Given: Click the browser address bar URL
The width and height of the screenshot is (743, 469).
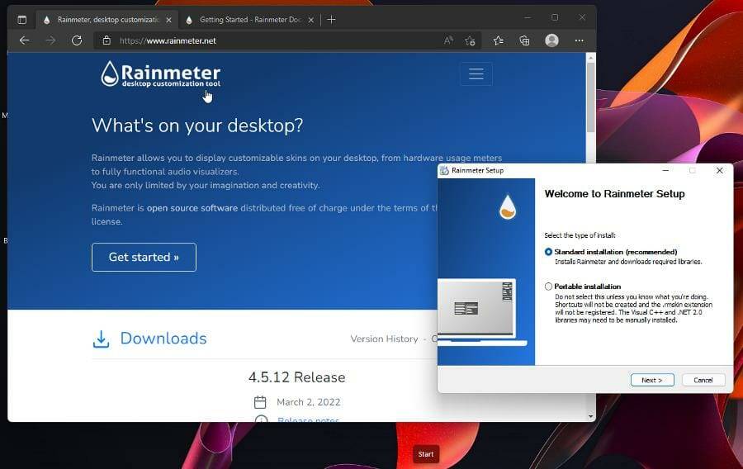Looking at the screenshot, I should [x=168, y=40].
